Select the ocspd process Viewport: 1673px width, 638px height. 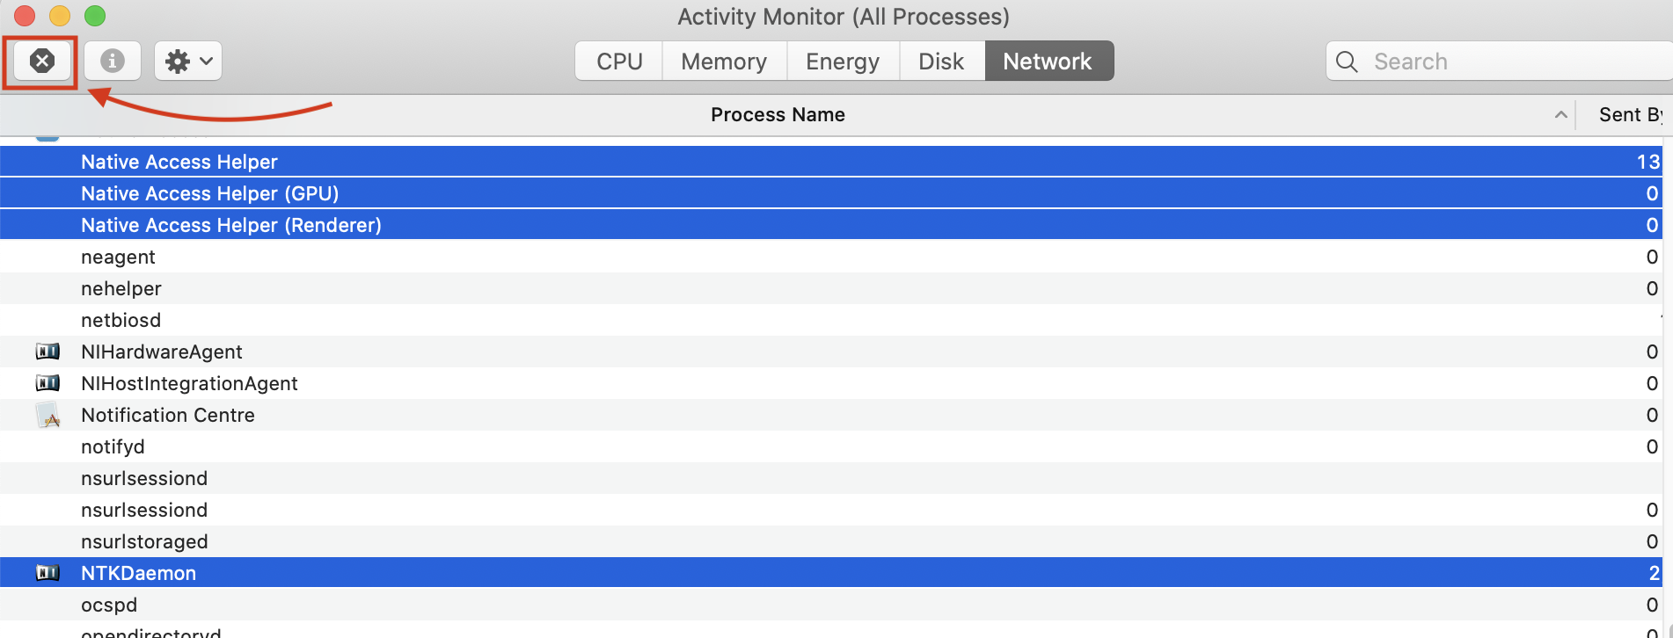pos(109,605)
